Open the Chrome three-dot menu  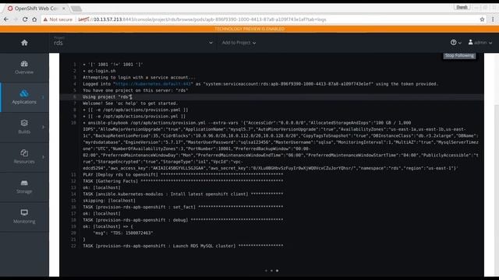point(493,19)
